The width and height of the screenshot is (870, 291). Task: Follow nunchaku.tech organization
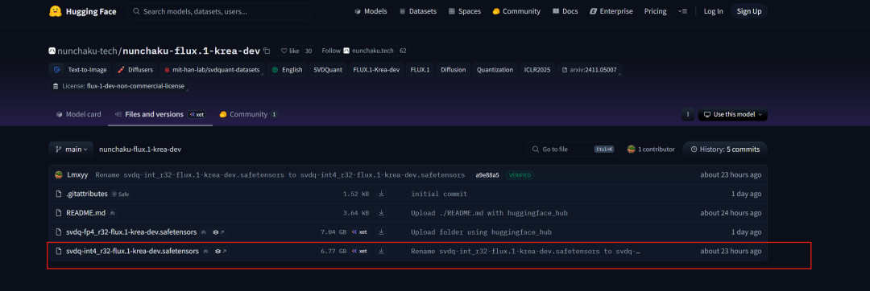click(358, 51)
